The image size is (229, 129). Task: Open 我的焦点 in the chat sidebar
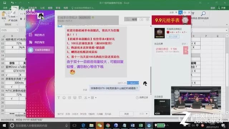[37, 35]
